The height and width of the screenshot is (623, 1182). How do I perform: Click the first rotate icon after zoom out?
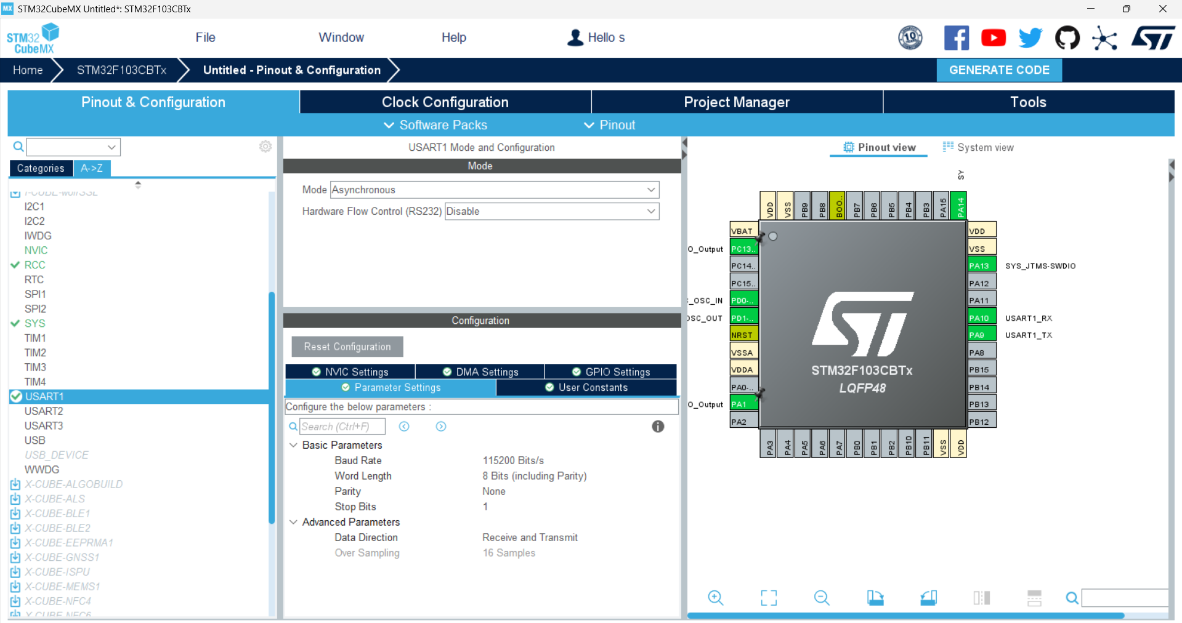coord(875,598)
